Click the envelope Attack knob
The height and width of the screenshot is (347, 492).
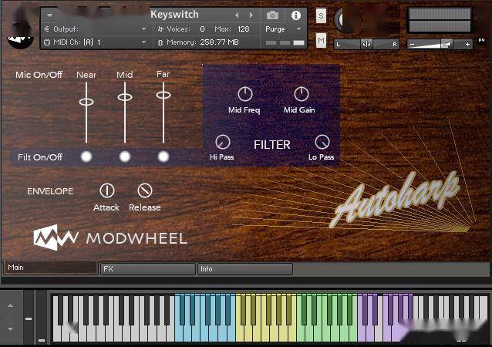pyautogui.click(x=106, y=190)
